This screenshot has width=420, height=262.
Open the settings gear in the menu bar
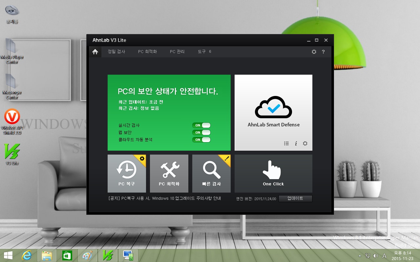coord(314,52)
